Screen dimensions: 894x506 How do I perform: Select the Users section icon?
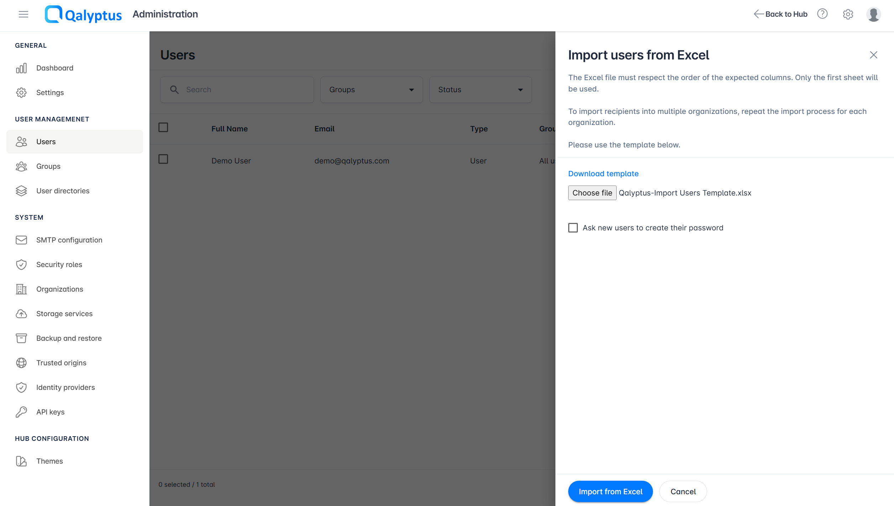click(21, 141)
